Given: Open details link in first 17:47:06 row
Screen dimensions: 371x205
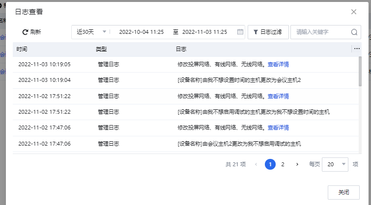Looking at the screenshot, I should [278, 128].
